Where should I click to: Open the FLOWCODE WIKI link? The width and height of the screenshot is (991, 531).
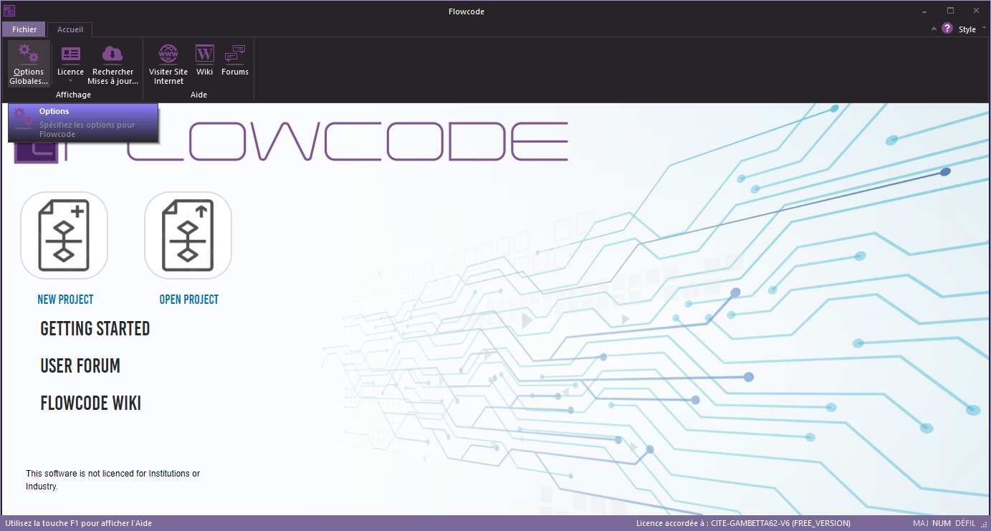[x=91, y=403]
